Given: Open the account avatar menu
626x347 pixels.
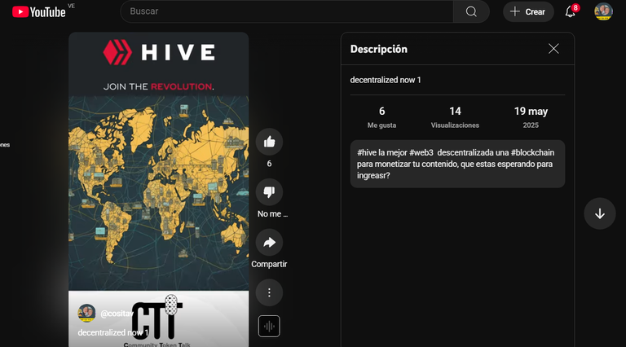Looking at the screenshot, I should tap(603, 11).
